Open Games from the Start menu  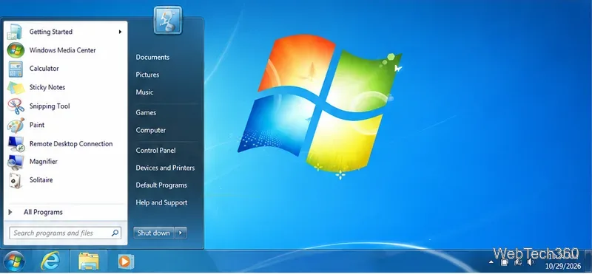pos(146,112)
